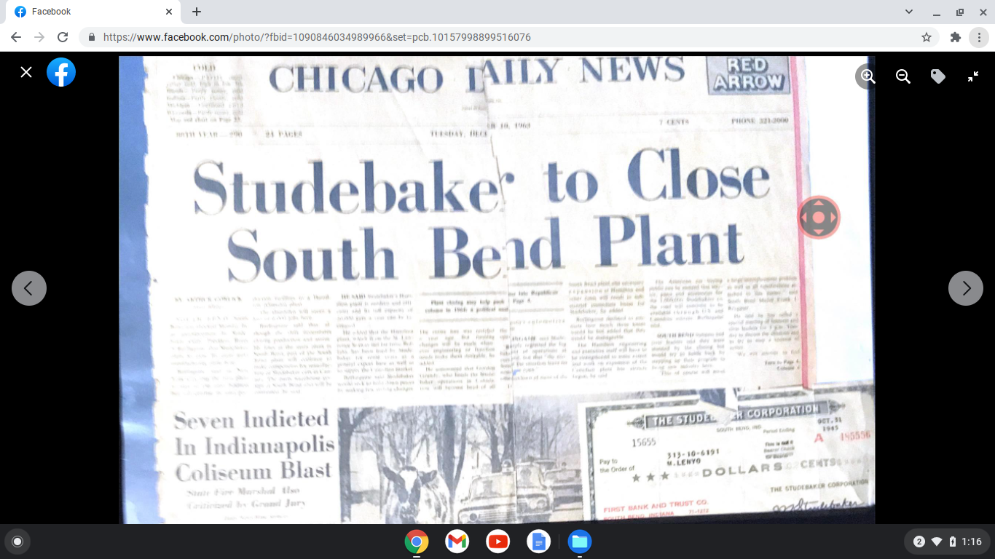Open the ChromeOS launcher
The height and width of the screenshot is (559, 995).
click(17, 542)
